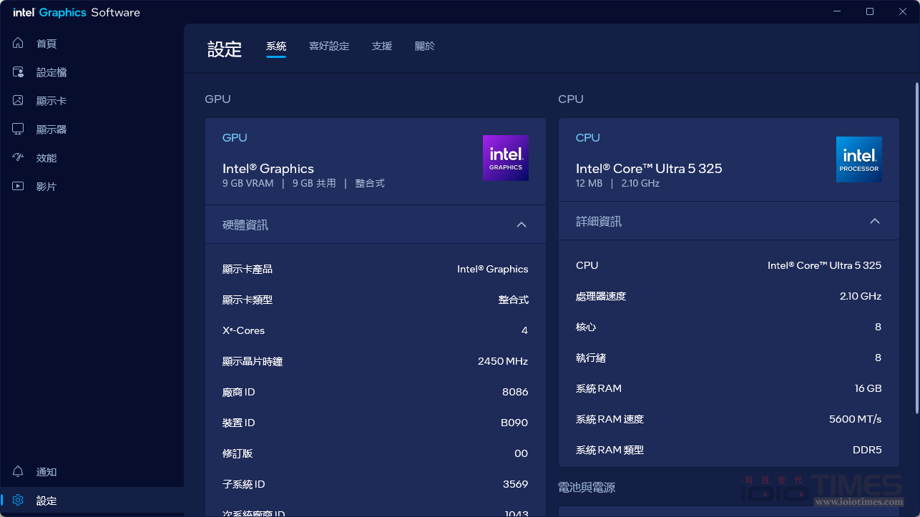Select the graphics card (顯示卡) icon
Screen dimensions: 920x517
click(x=19, y=101)
